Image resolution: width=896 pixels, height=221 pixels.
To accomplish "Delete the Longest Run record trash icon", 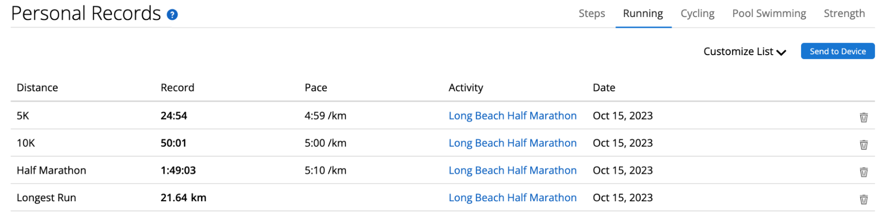I will (864, 199).
